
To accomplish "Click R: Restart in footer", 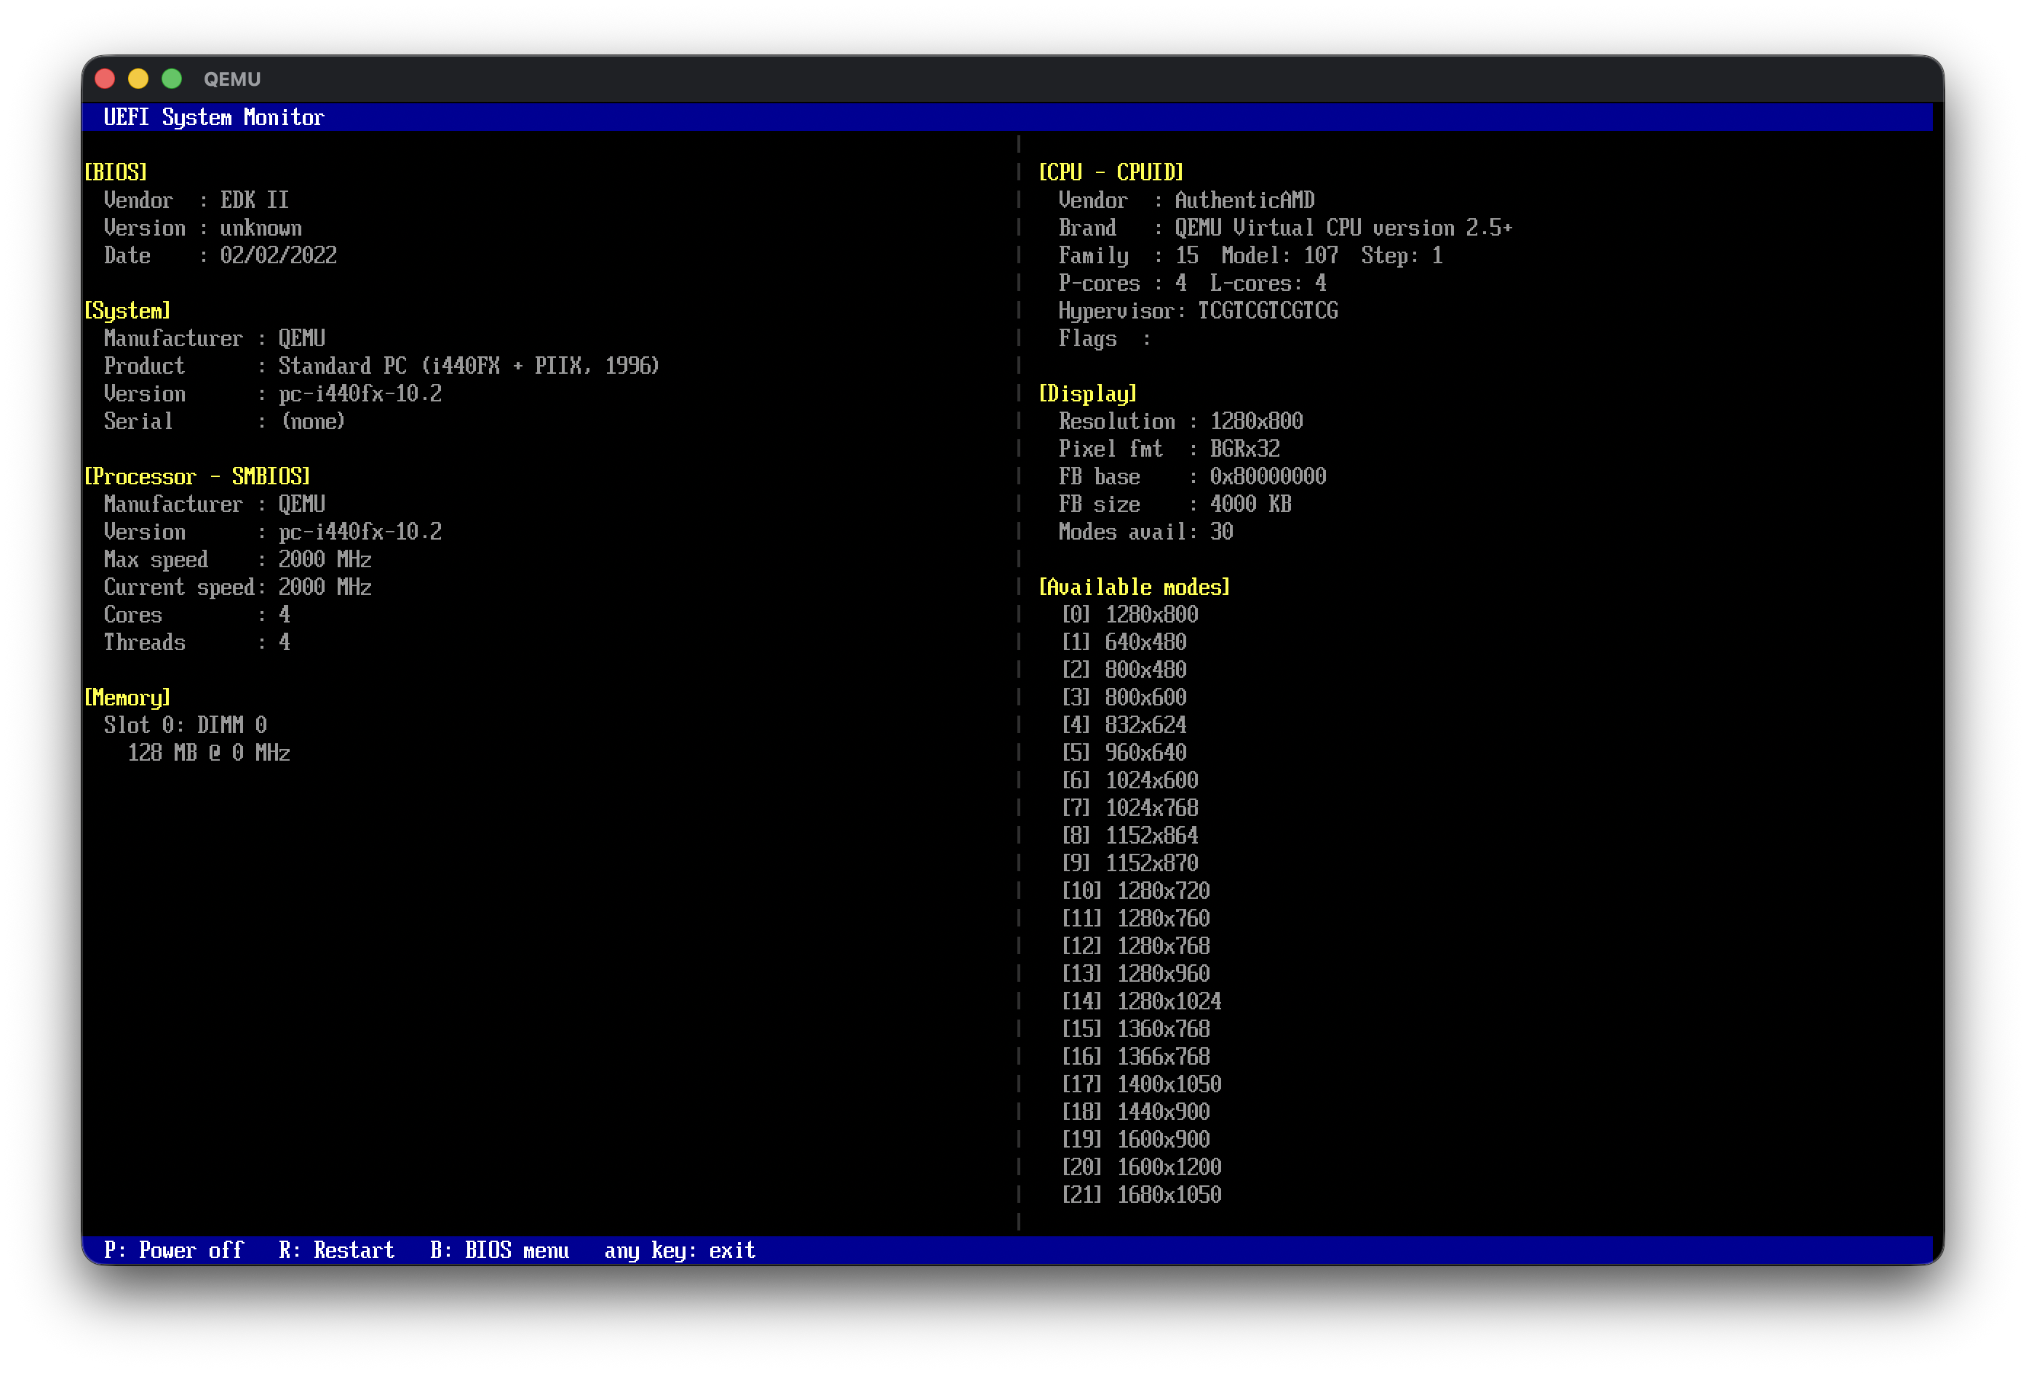I will click(336, 1250).
